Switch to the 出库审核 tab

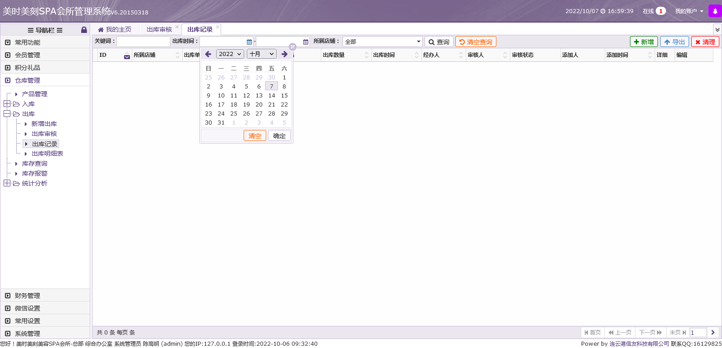point(159,29)
